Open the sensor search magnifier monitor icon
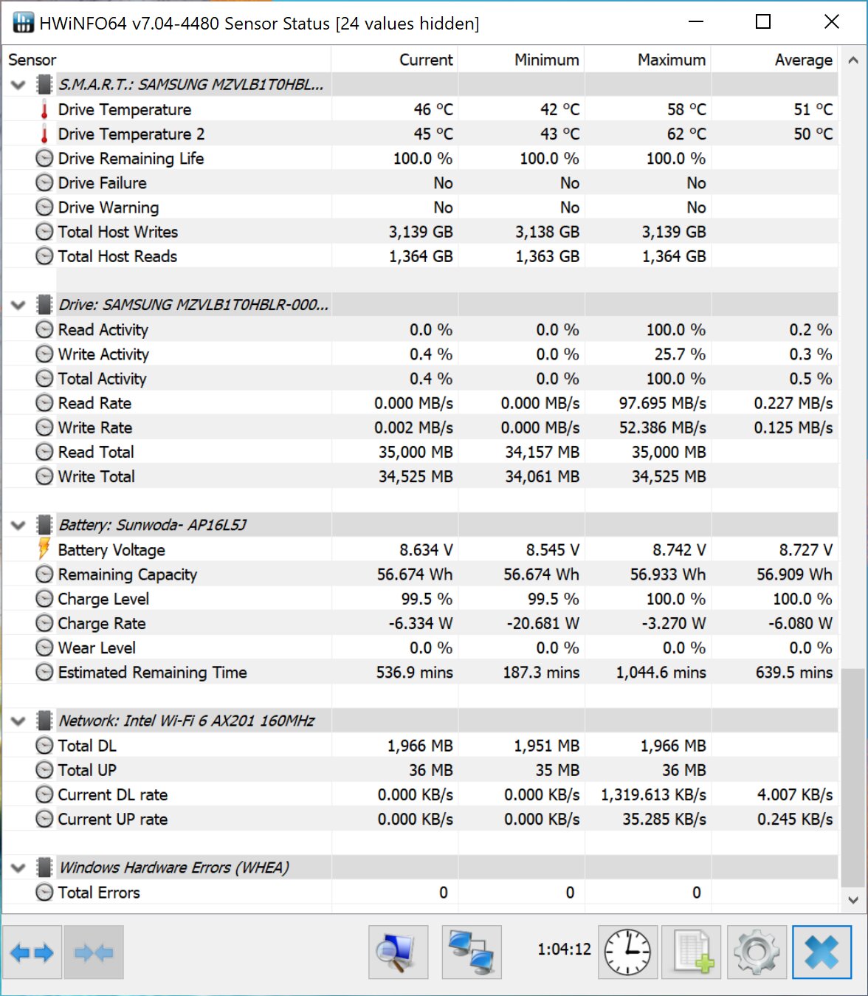The image size is (868, 996). (x=398, y=952)
